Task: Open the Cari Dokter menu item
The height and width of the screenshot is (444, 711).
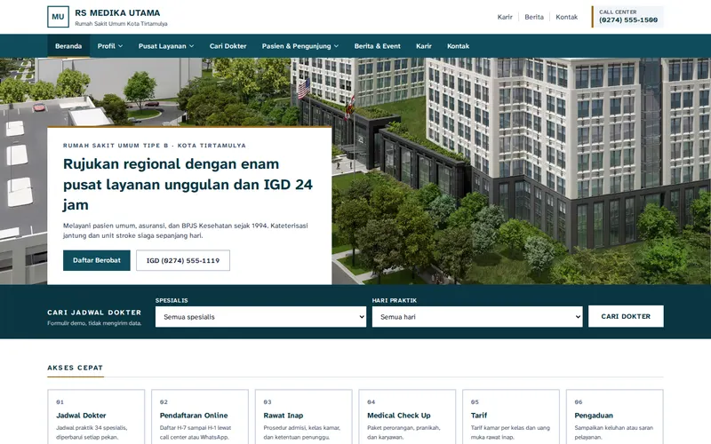Action: 228,46
